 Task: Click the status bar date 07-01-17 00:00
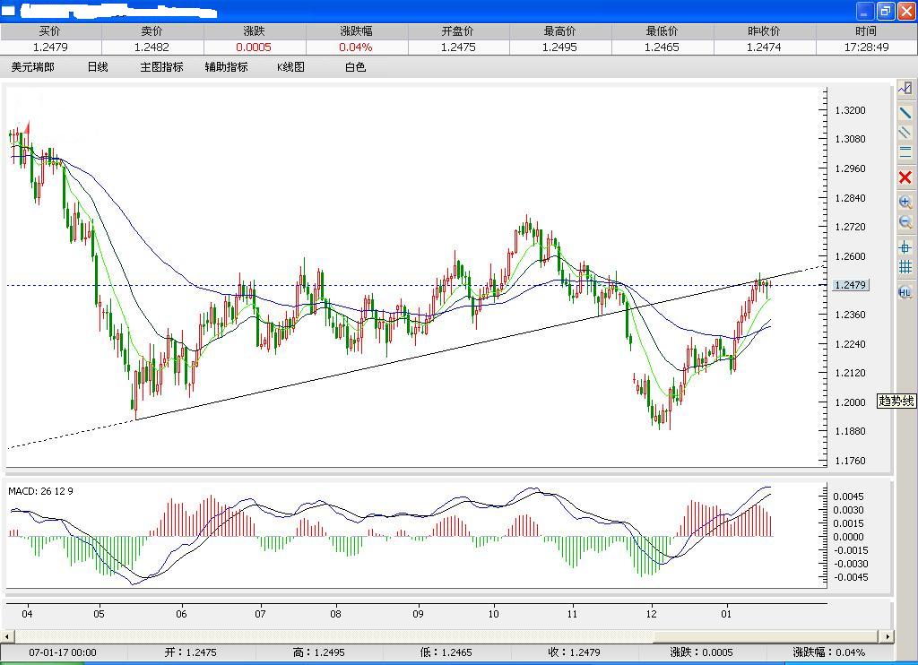[63, 652]
